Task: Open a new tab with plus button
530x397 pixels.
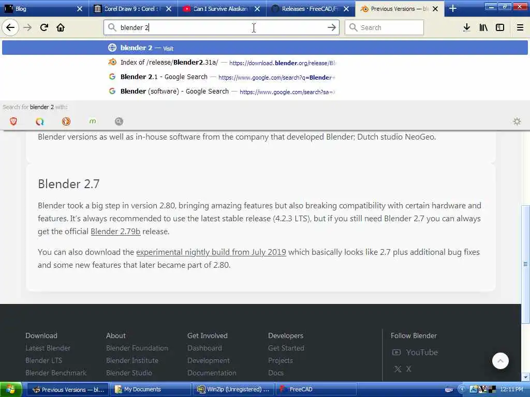Action: (452, 9)
